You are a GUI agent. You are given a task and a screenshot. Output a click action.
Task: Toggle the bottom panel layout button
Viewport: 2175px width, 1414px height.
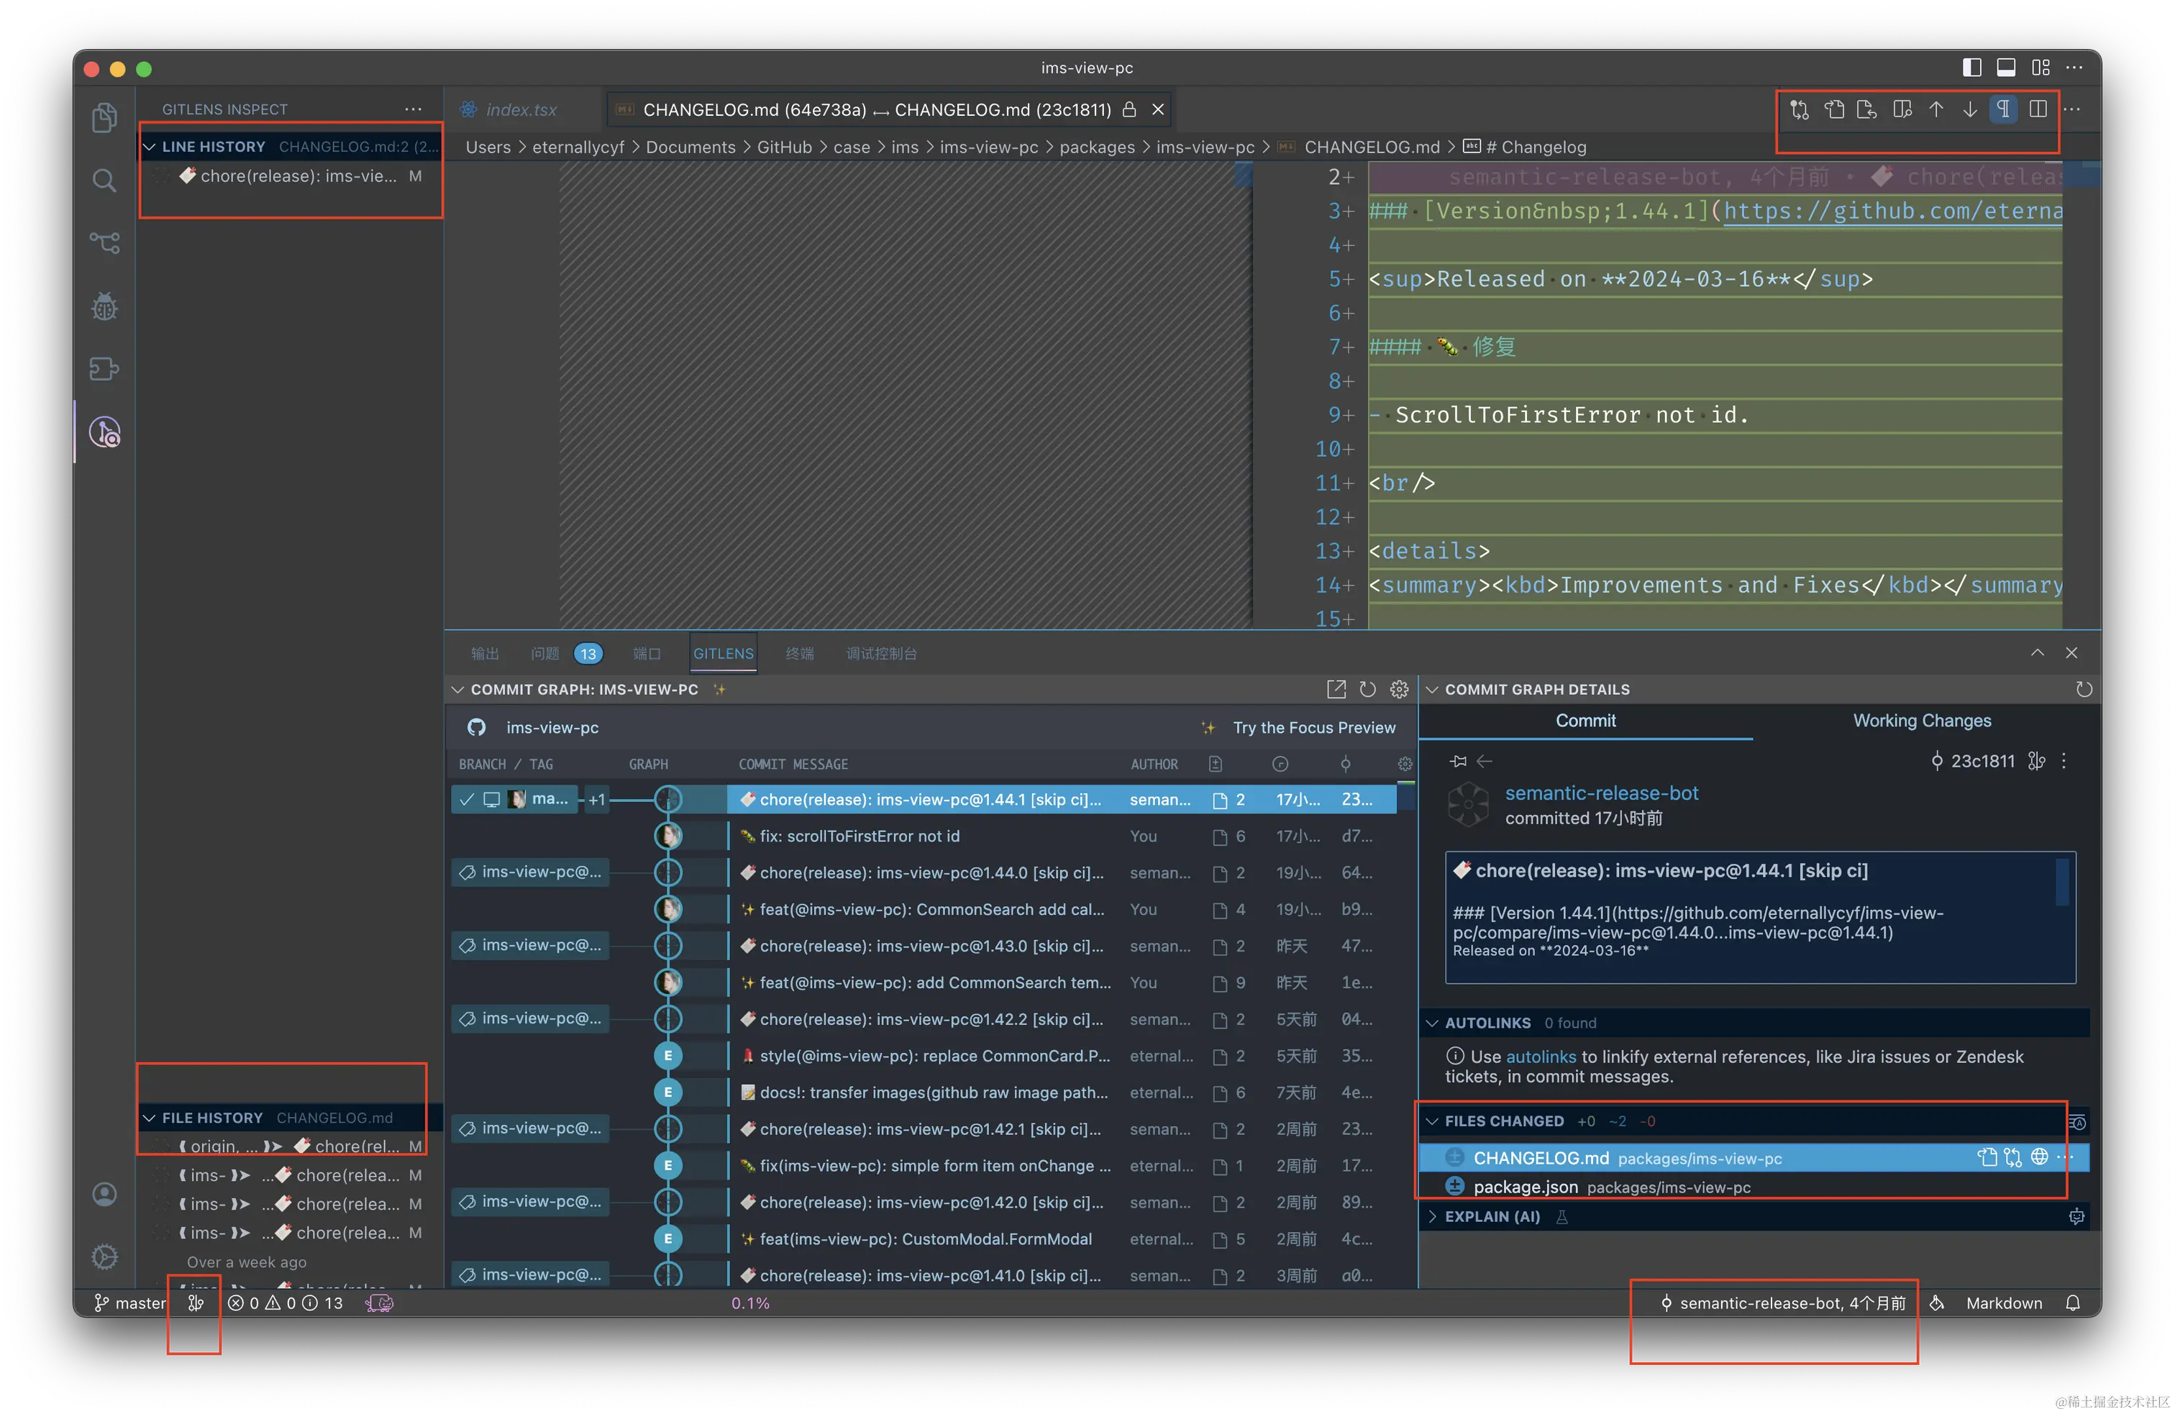pyautogui.click(x=2006, y=68)
